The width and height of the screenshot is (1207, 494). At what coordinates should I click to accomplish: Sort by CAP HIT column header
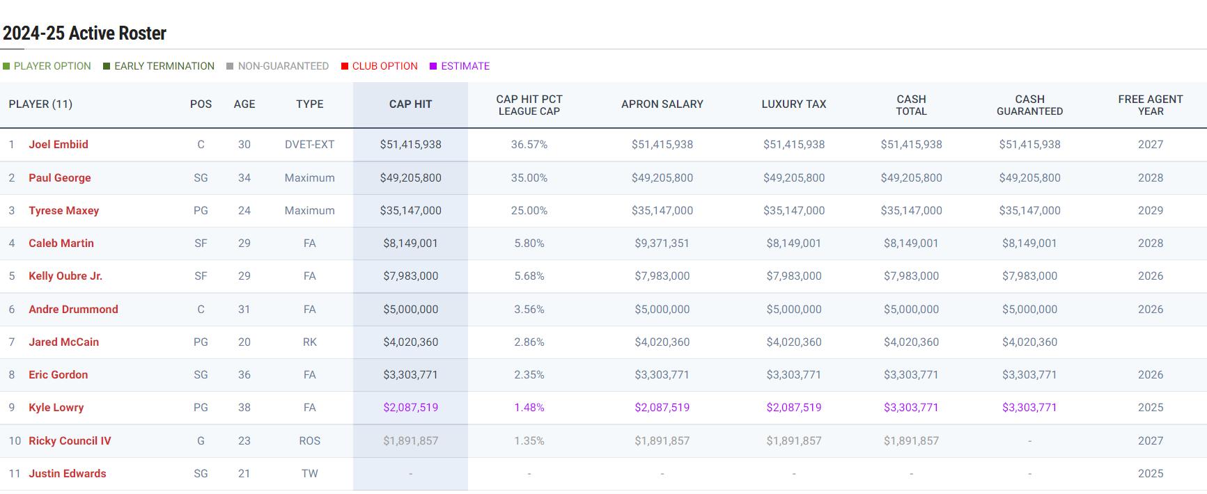tap(411, 104)
